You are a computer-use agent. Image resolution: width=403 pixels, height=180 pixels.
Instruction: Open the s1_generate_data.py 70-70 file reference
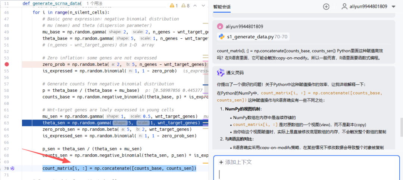pyautogui.click(x=253, y=36)
